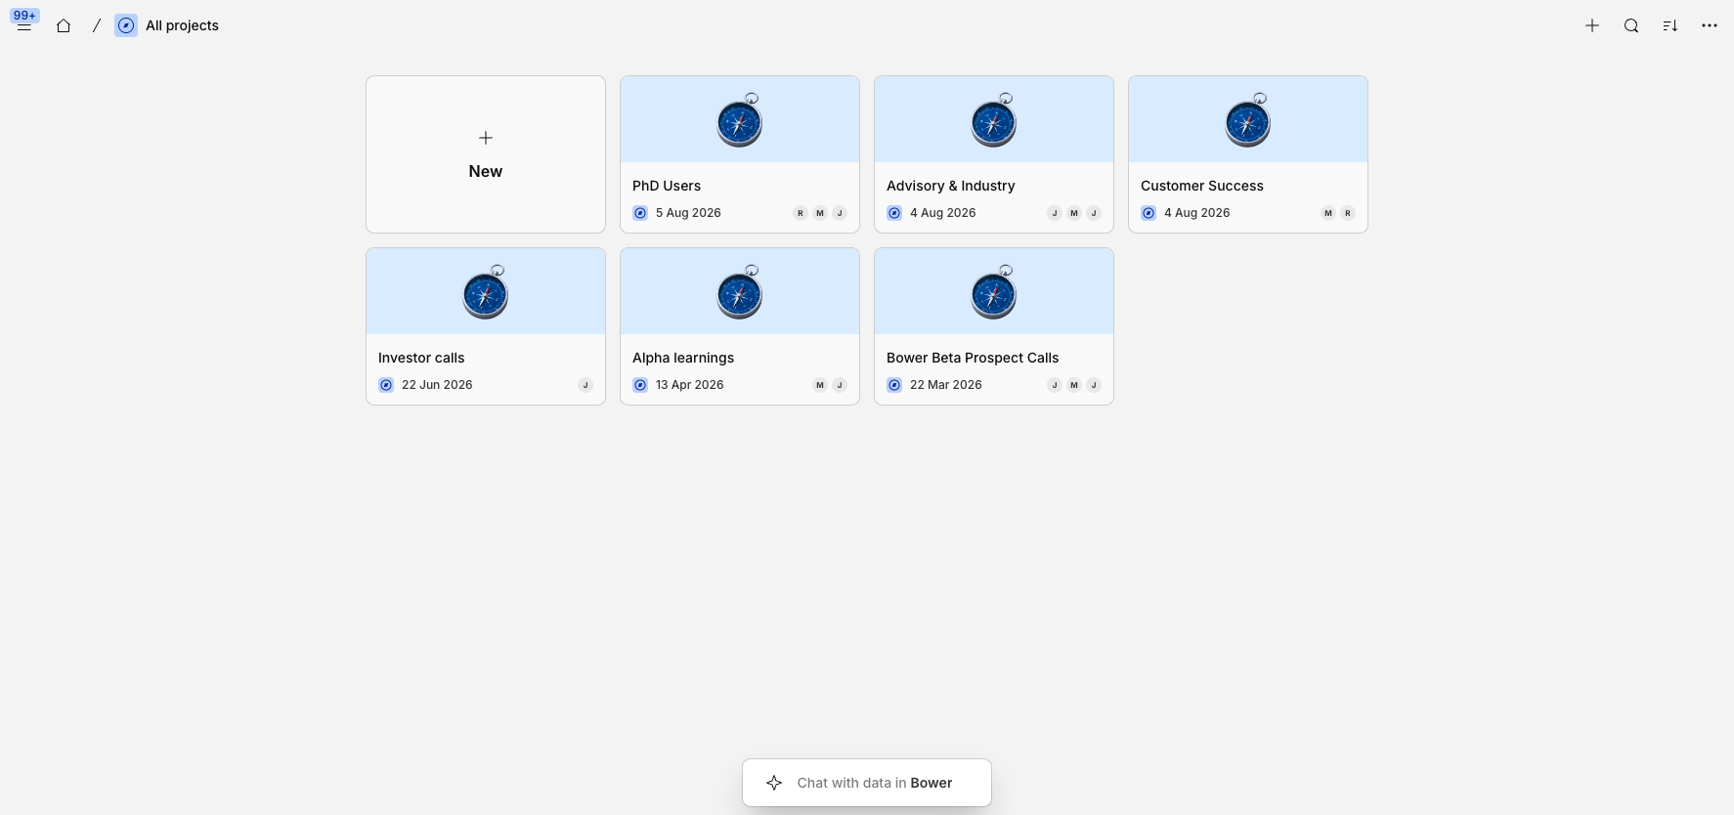Click the J avatar on Alpha learnings card

click(x=840, y=385)
